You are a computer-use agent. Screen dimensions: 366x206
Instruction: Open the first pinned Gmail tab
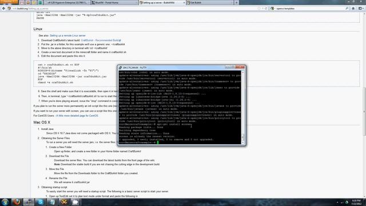(22, 2)
